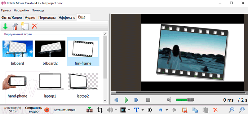Screen dimensions: 248x114
Task: Switch to the Эффекты tab
Action: [67, 18]
